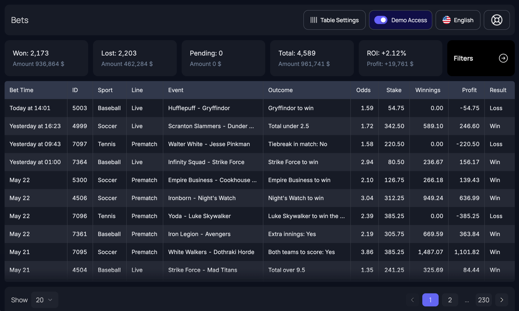Viewport: 519px width, 311px height.
Task: Click the lifebuoy support icon top right
Action: pos(497,20)
